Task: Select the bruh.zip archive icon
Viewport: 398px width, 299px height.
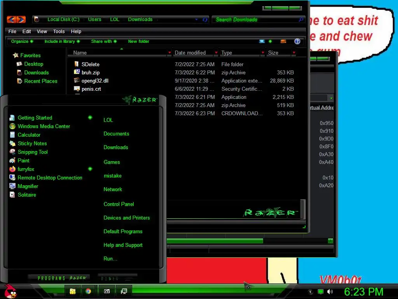Action: [77, 72]
